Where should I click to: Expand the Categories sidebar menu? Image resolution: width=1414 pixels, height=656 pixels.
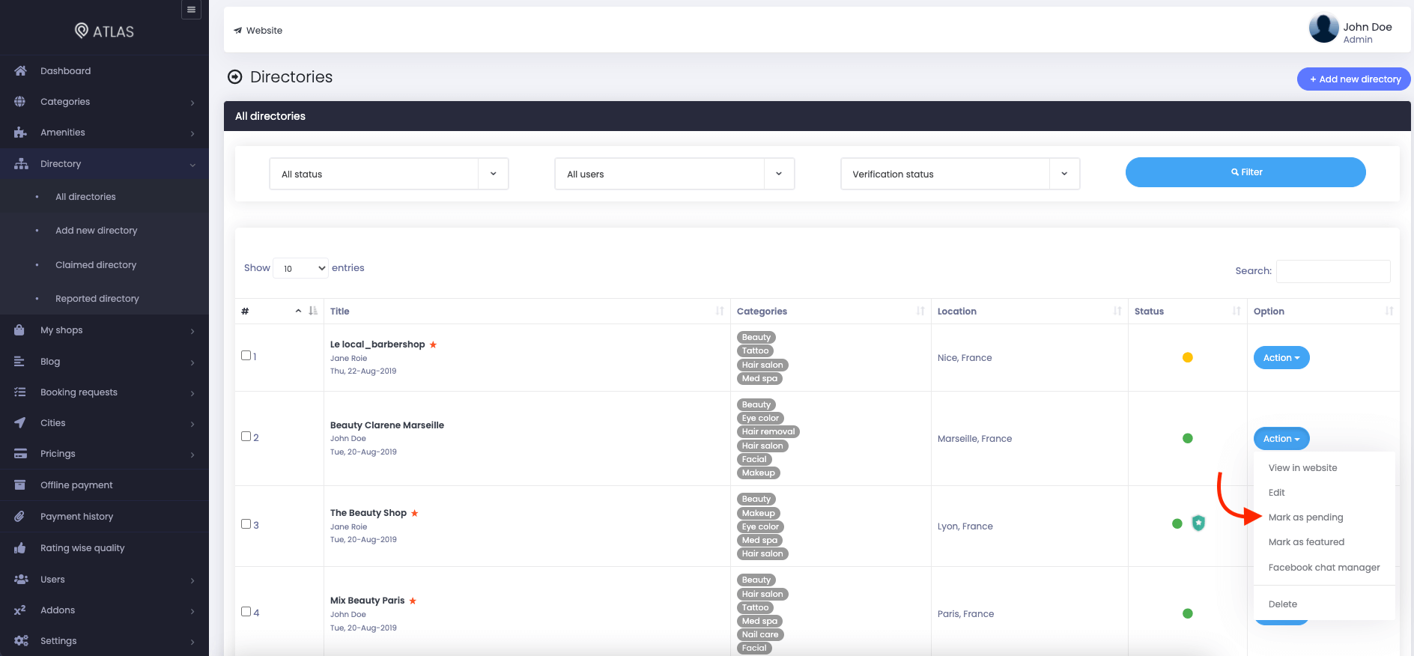coord(104,102)
